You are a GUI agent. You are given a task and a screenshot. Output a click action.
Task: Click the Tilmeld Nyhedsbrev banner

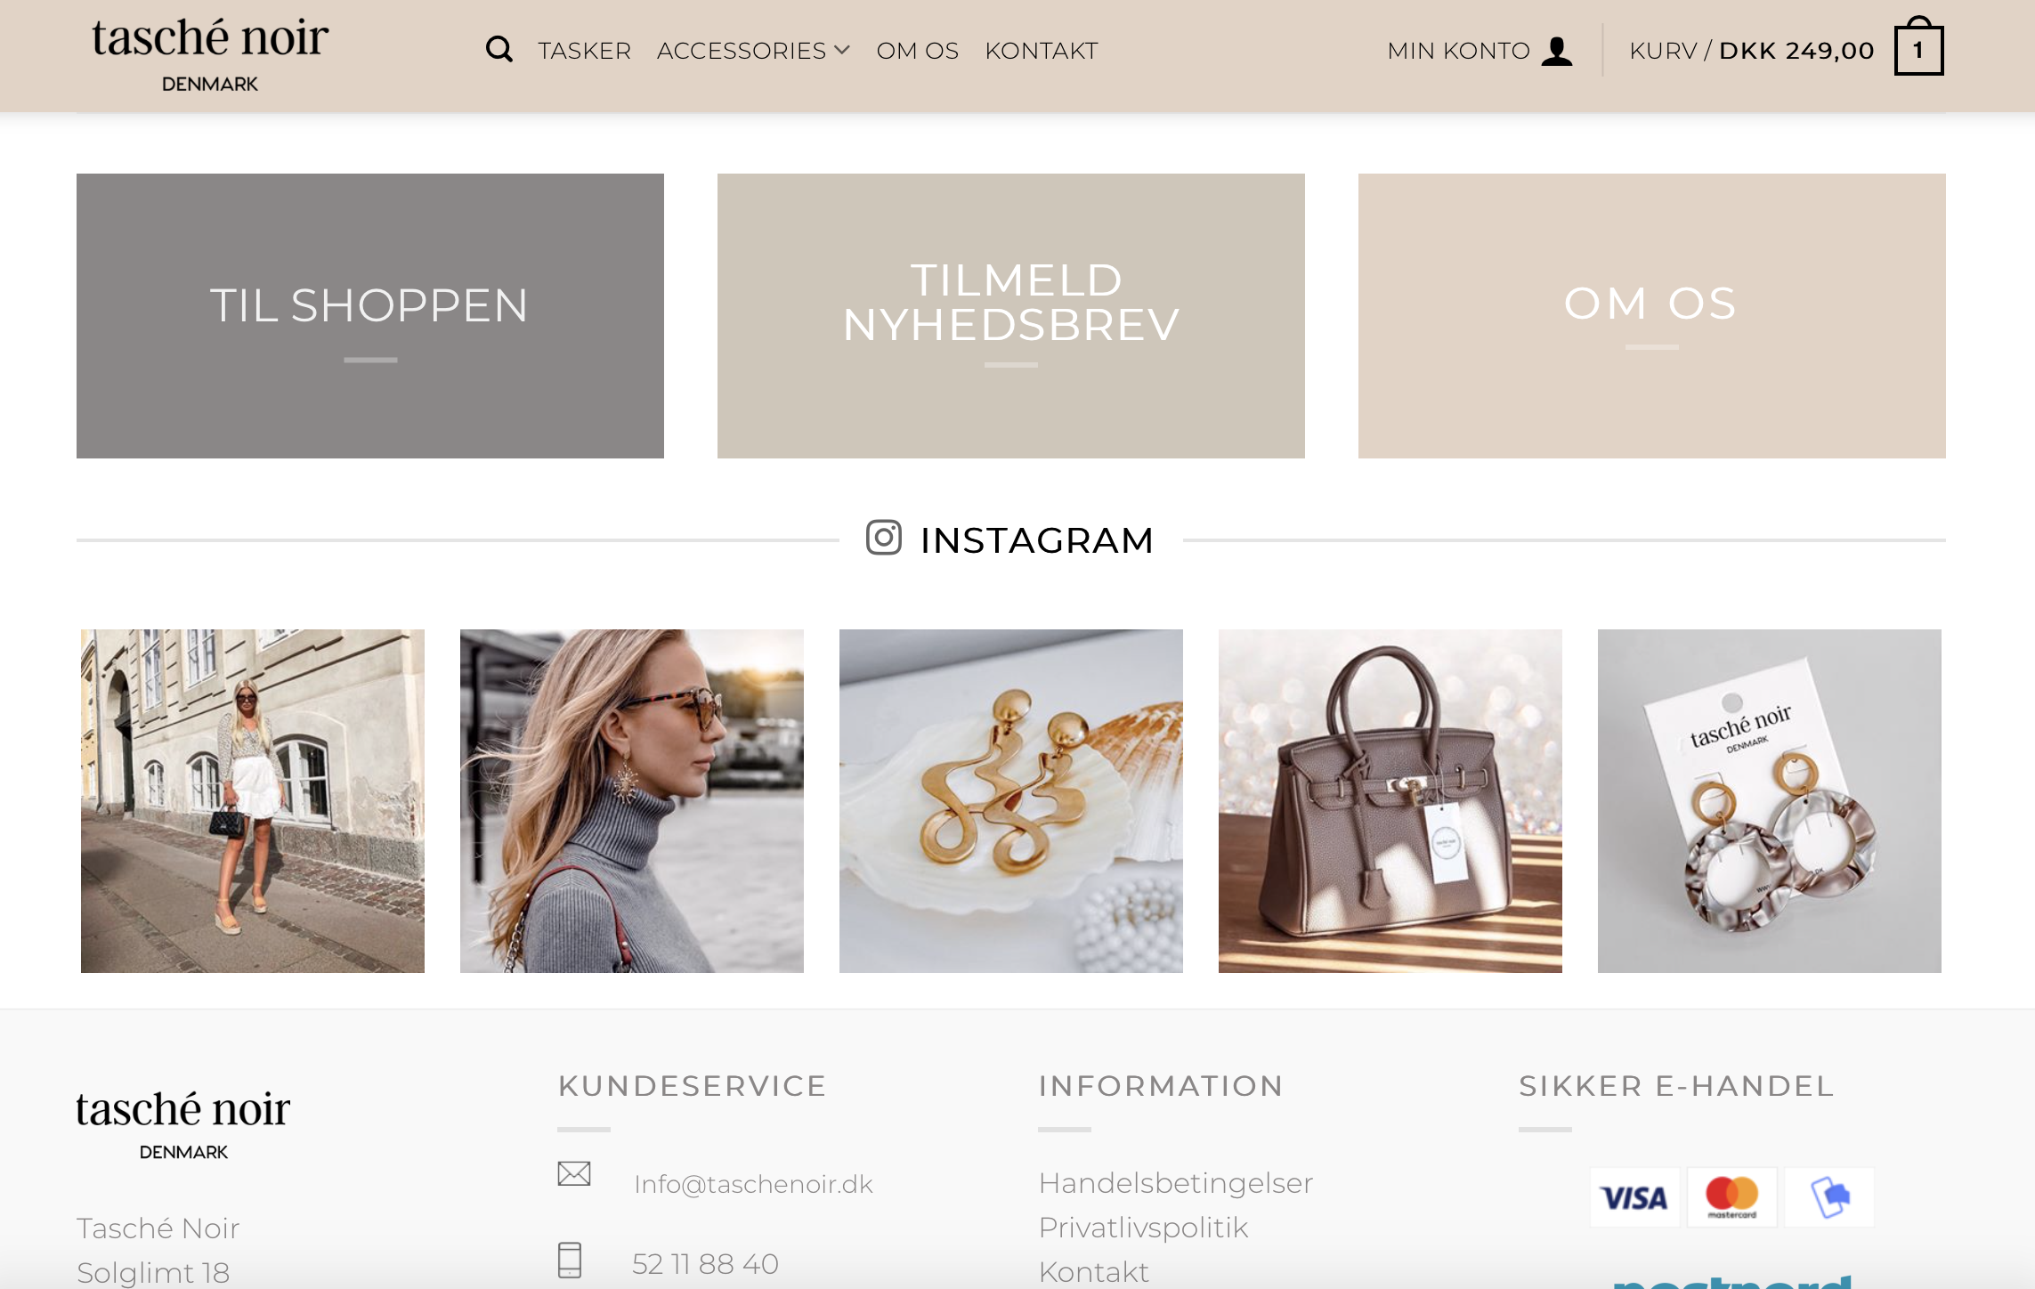coord(1011,316)
